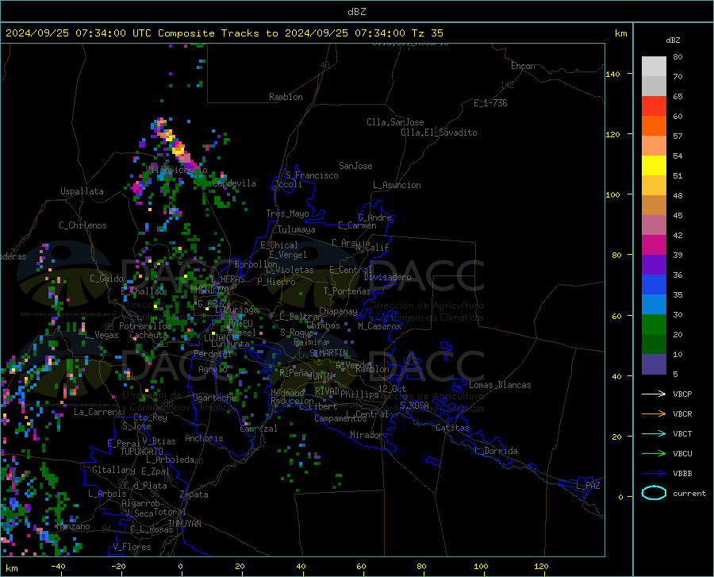Click the Ugarteche map label
This screenshot has height=577, width=714.
(x=214, y=398)
